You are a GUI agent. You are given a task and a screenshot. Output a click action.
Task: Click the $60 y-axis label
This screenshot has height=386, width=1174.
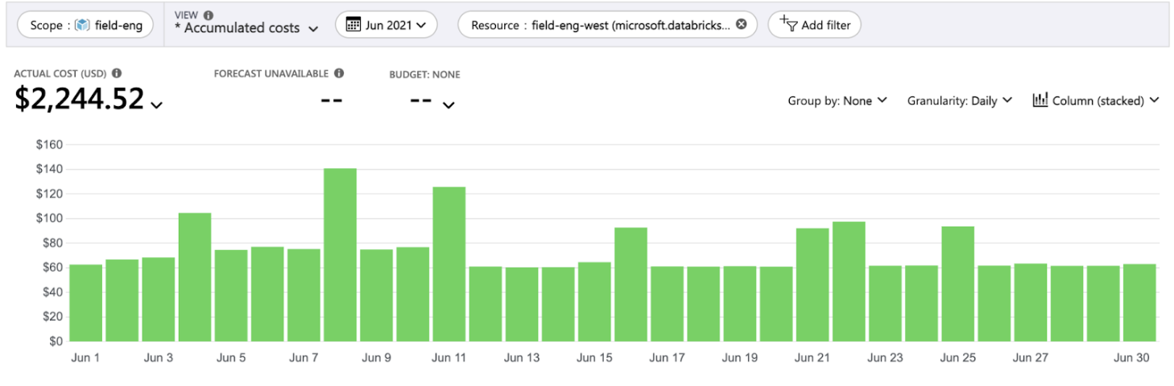click(x=52, y=267)
